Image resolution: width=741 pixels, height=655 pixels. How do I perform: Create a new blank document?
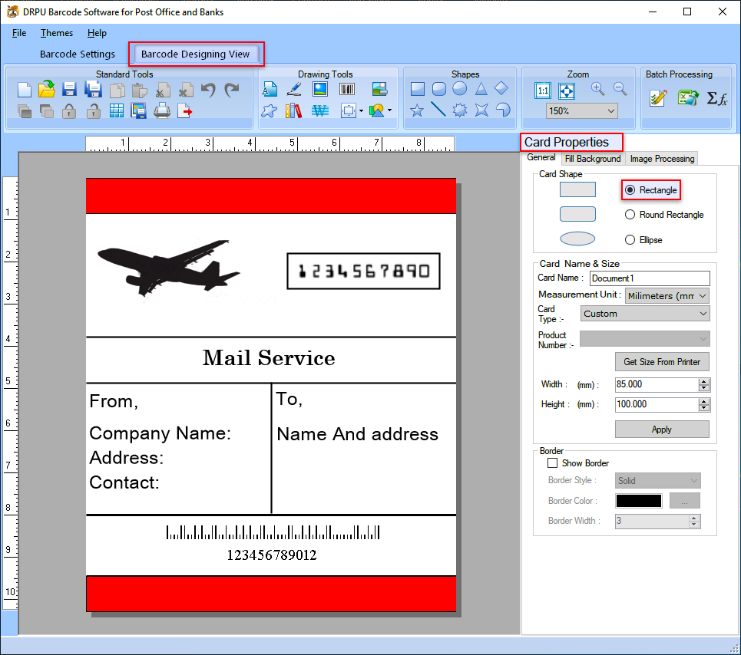(24, 89)
